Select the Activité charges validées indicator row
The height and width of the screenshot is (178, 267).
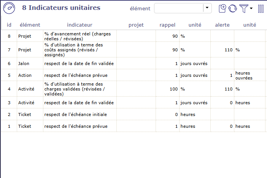click(79, 89)
